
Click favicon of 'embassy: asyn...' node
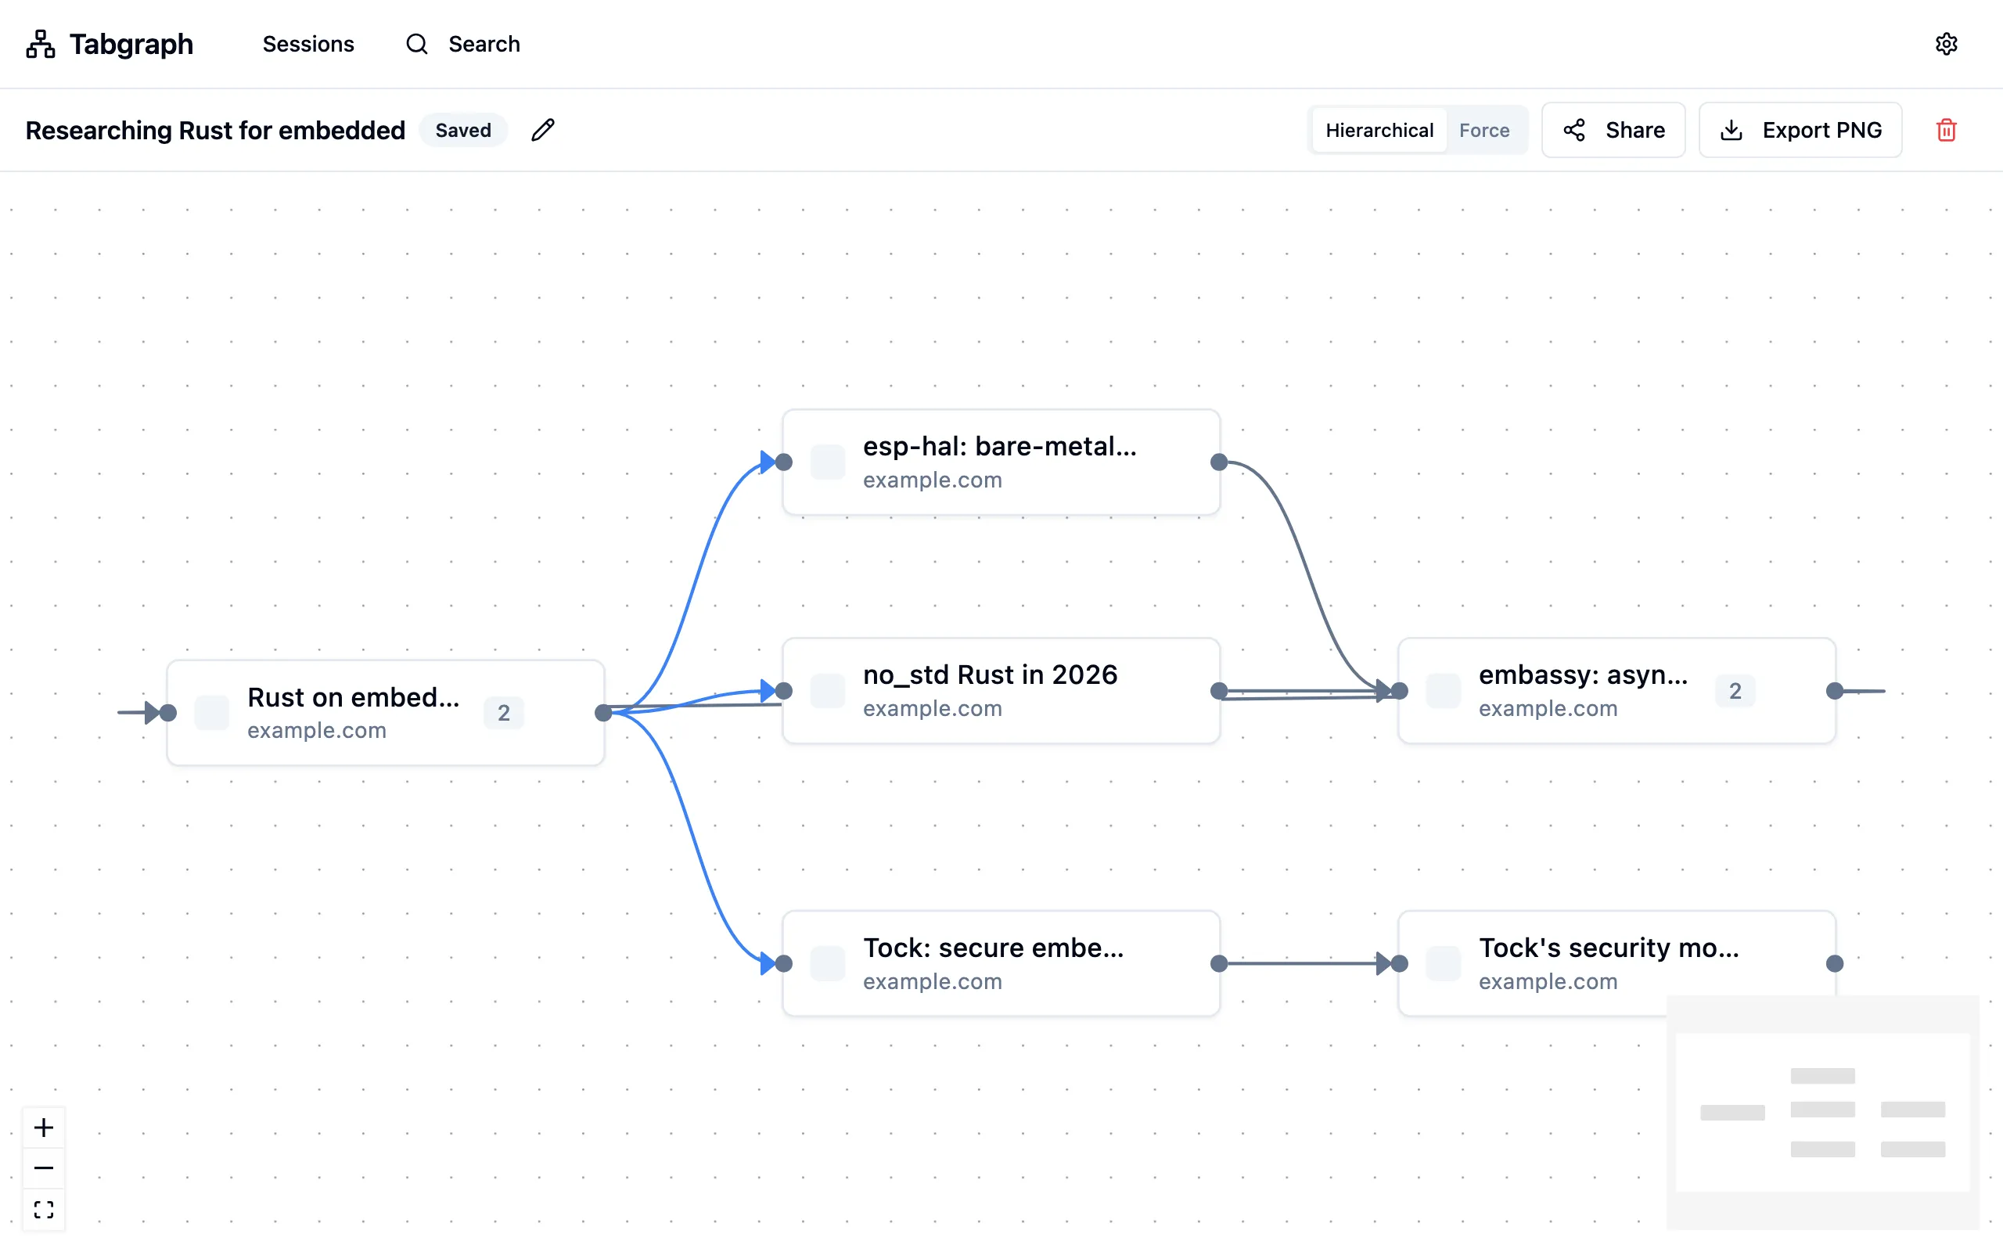click(x=1444, y=691)
